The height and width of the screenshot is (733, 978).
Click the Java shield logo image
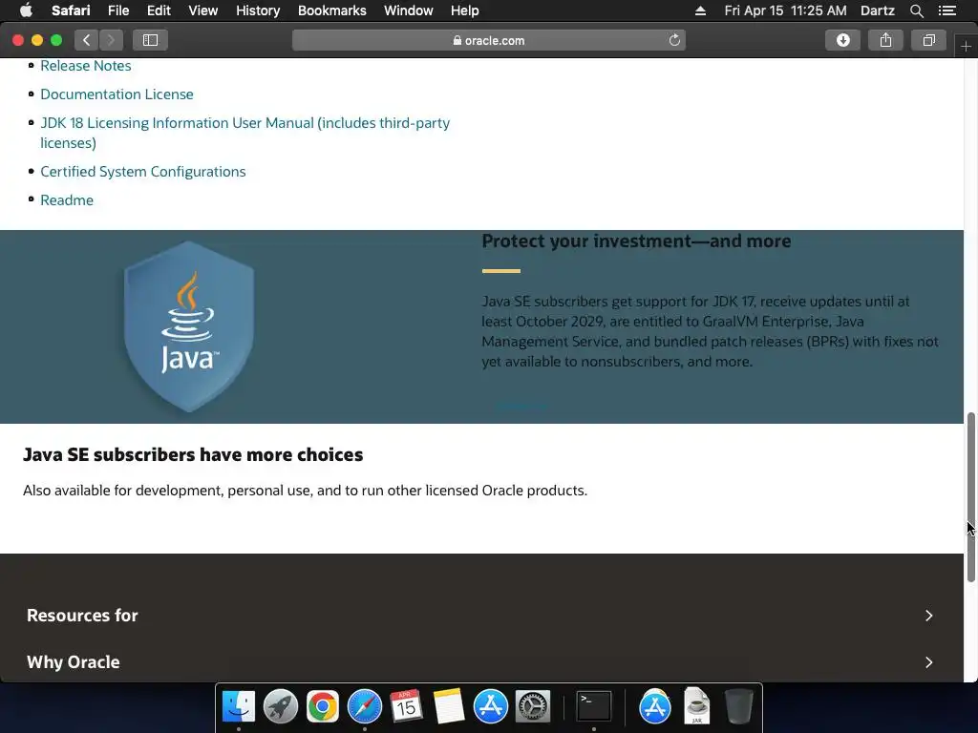189,326
